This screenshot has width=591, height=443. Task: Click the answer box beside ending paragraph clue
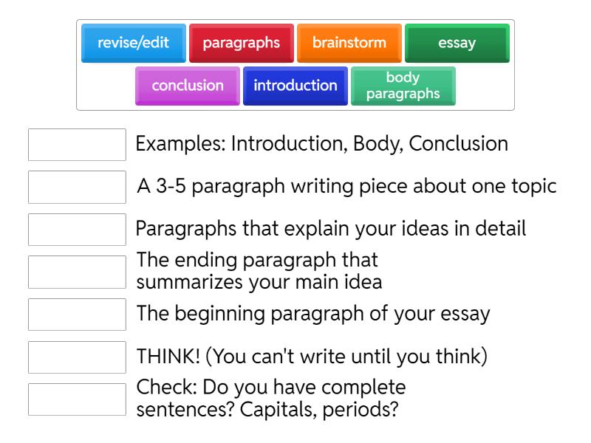pyautogui.click(x=77, y=272)
